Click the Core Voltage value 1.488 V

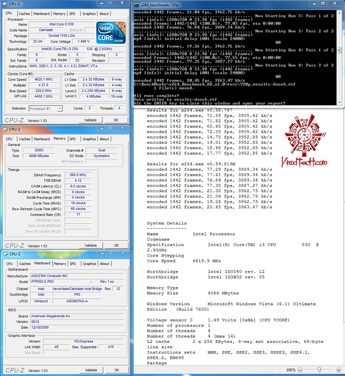click(x=83, y=41)
